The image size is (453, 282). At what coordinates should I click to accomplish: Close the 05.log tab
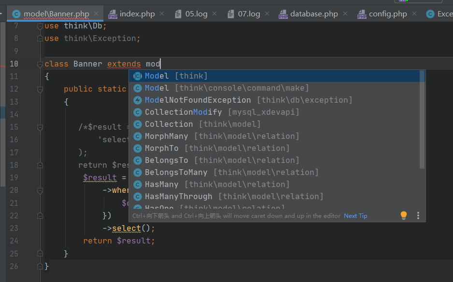[x=214, y=13]
